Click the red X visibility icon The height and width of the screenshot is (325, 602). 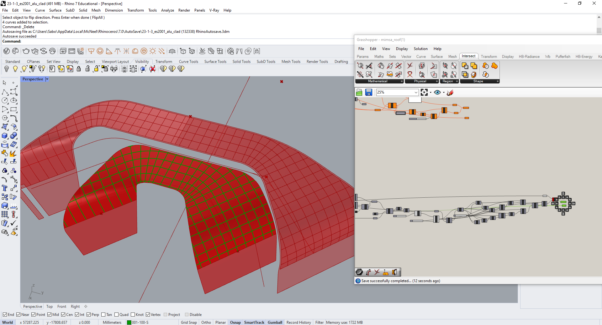[152, 69]
